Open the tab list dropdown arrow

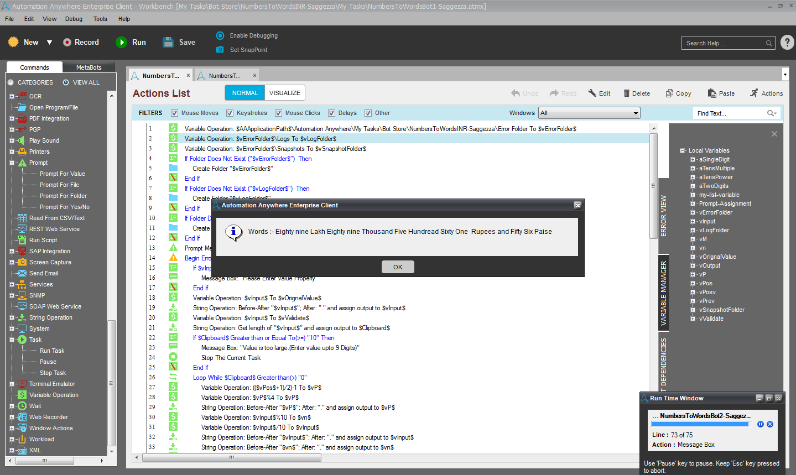(x=785, y=74)
